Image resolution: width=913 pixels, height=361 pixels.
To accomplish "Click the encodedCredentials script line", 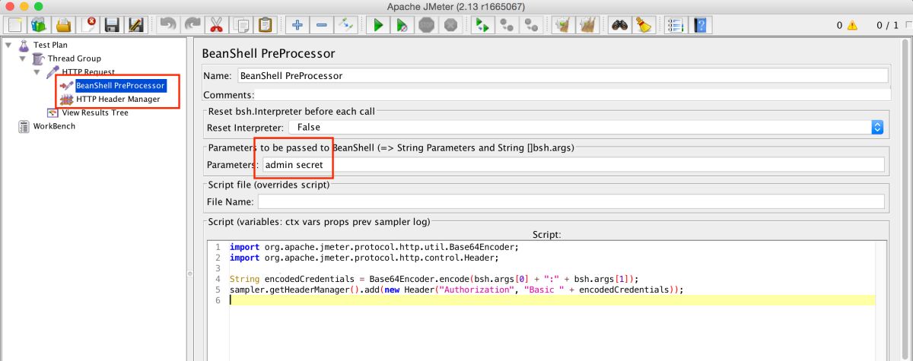I will tap(434, 279).
